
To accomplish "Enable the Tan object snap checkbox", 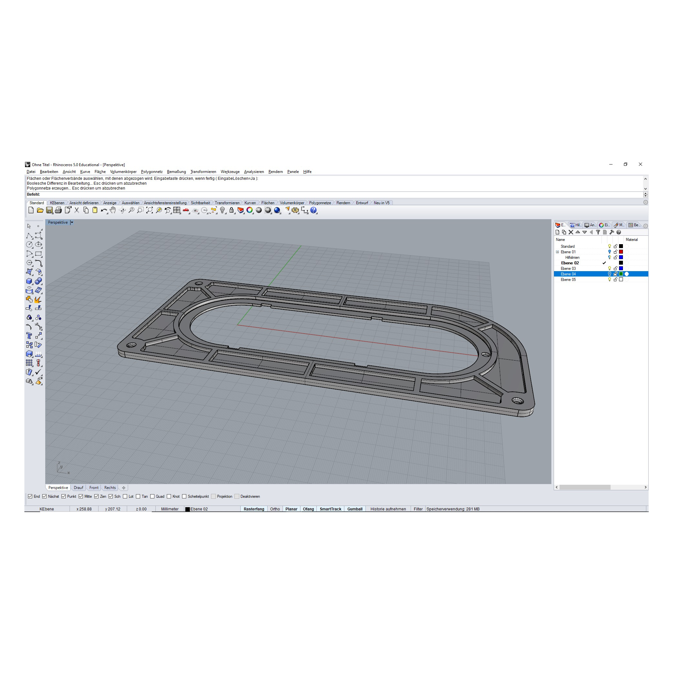I will coord(138,496).
